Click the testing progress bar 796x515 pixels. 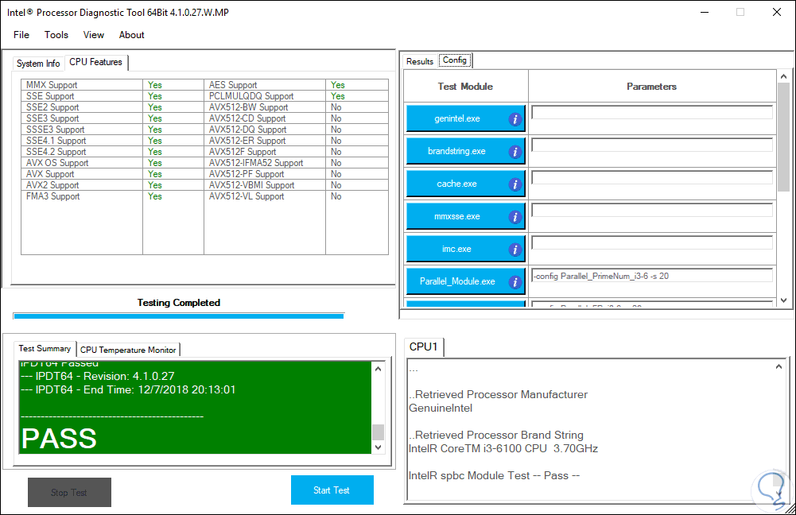pyautogui.click(x=179, y=316)
